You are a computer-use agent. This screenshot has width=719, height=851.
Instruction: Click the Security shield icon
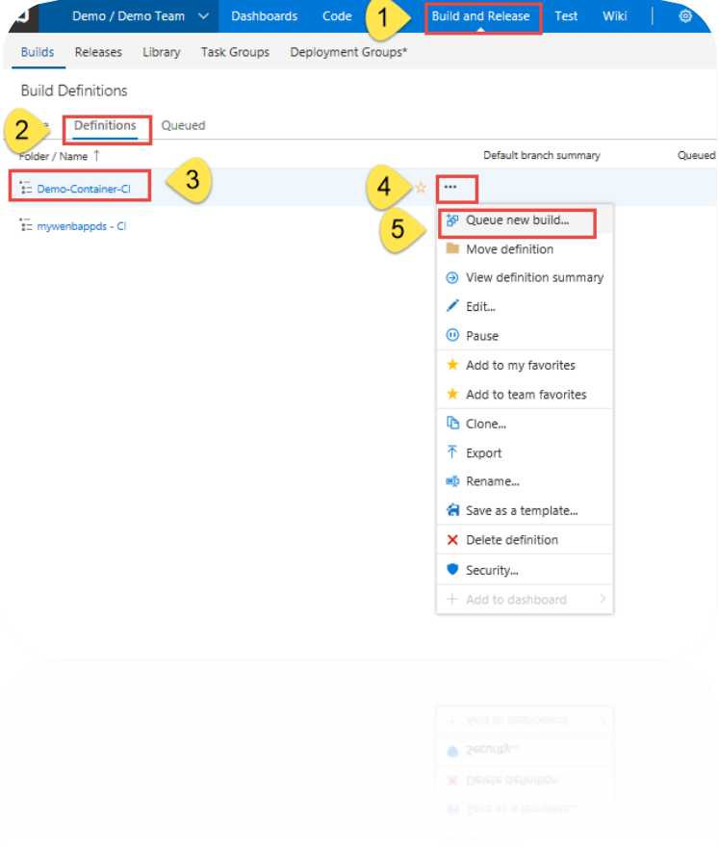(452, 569)
